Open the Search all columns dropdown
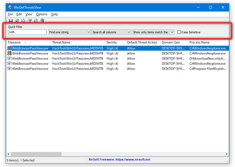235x167 pixels. pos(112,32)
